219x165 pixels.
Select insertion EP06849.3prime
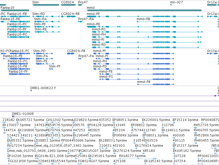click(x=113, y=138)
